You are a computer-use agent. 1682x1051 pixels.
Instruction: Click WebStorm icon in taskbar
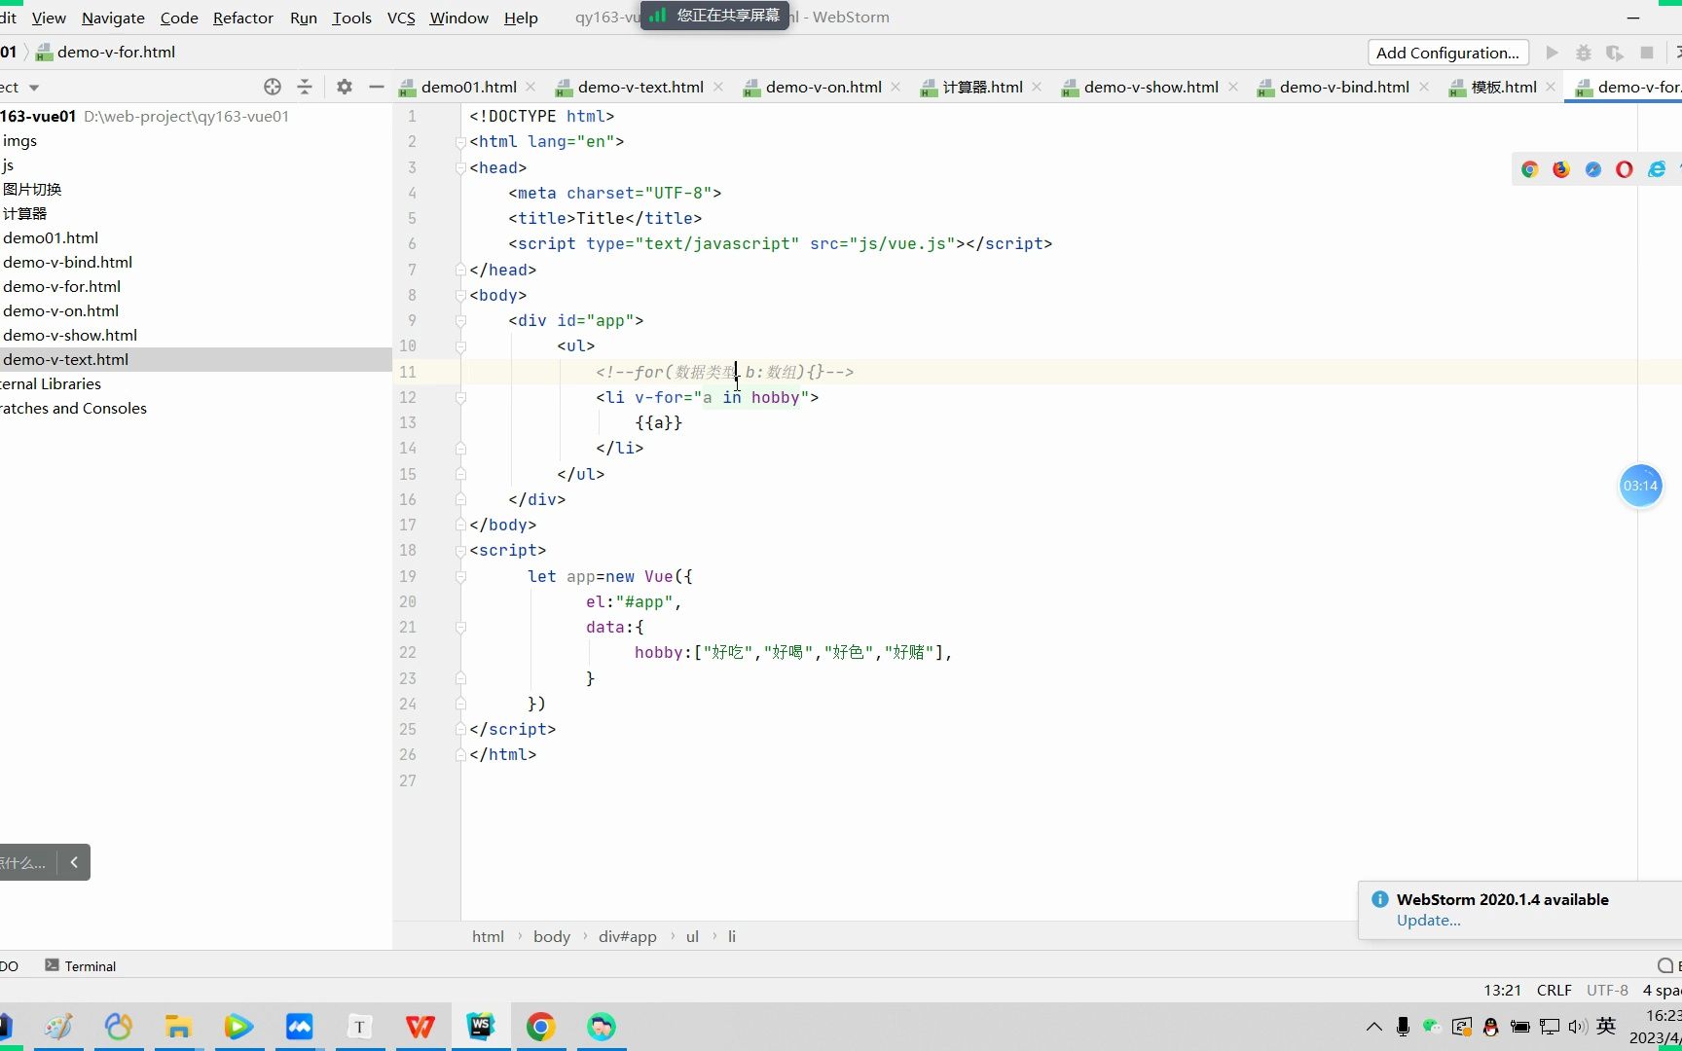coord(481,1027)
